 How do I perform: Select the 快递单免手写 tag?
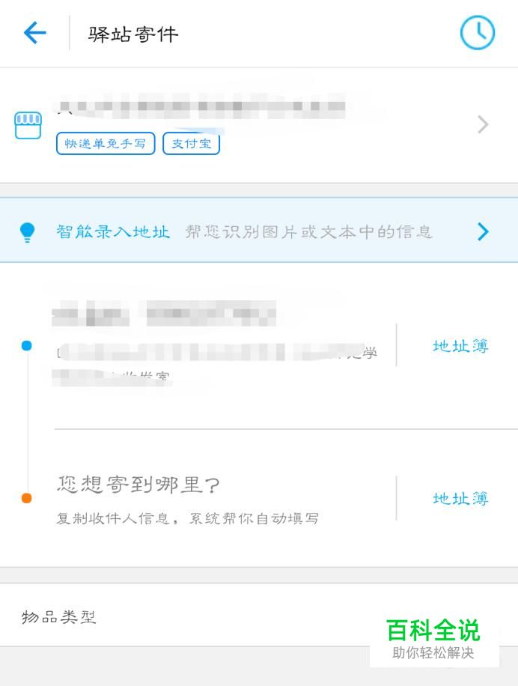[106, 144]
